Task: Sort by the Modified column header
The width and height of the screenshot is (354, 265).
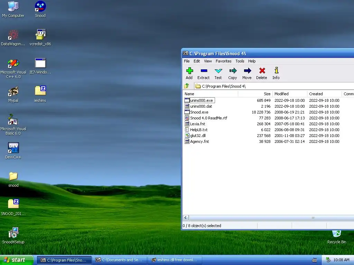Action: click(x=290, y=94)
